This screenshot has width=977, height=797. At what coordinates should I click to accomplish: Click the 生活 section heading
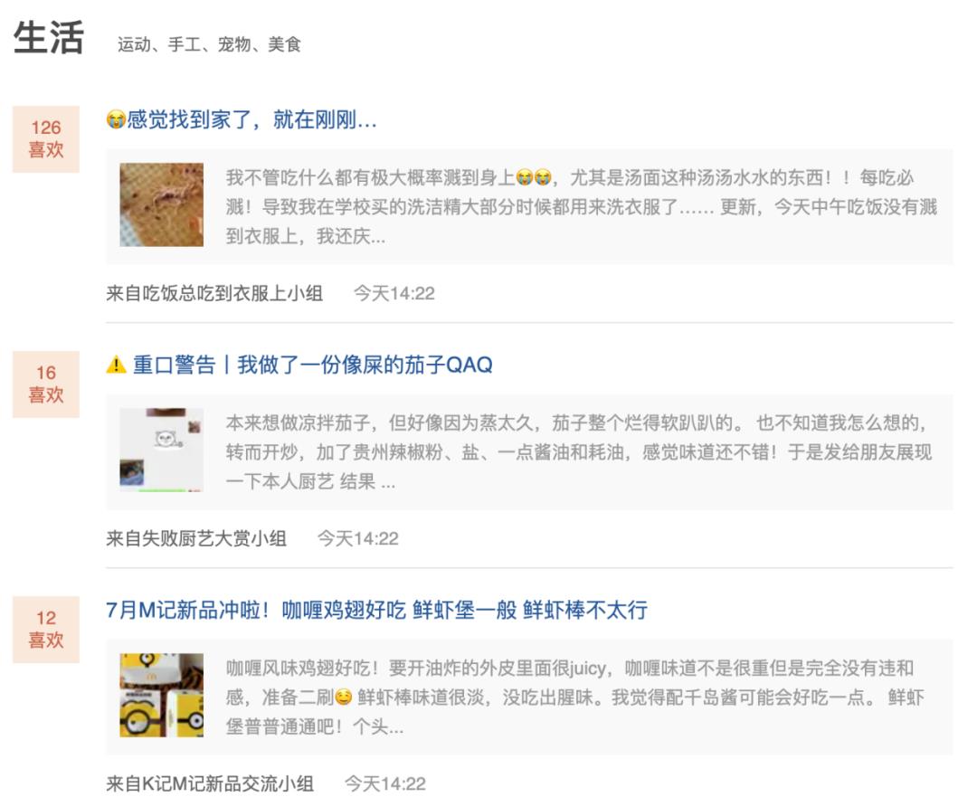pos(49,37)
